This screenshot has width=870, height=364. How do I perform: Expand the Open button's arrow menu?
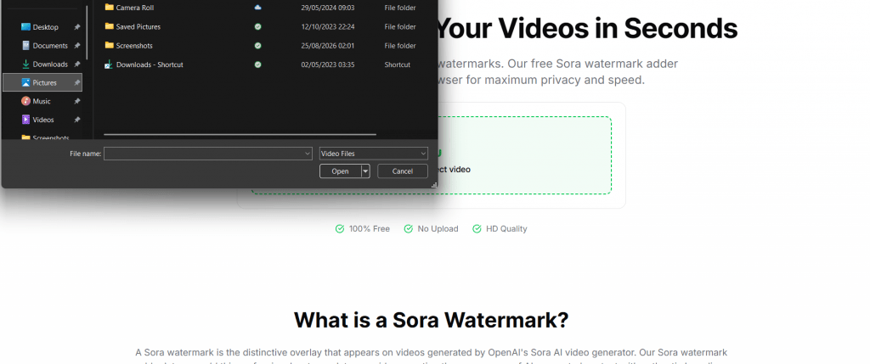tap(365, 171)
